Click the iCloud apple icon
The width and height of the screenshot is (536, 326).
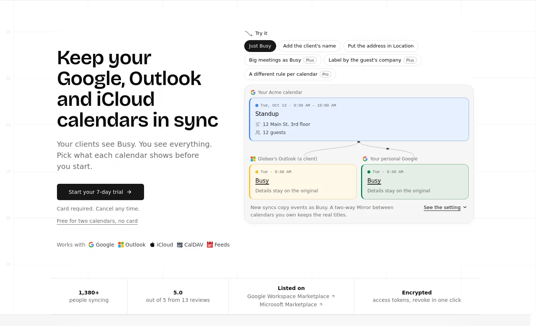152,245
